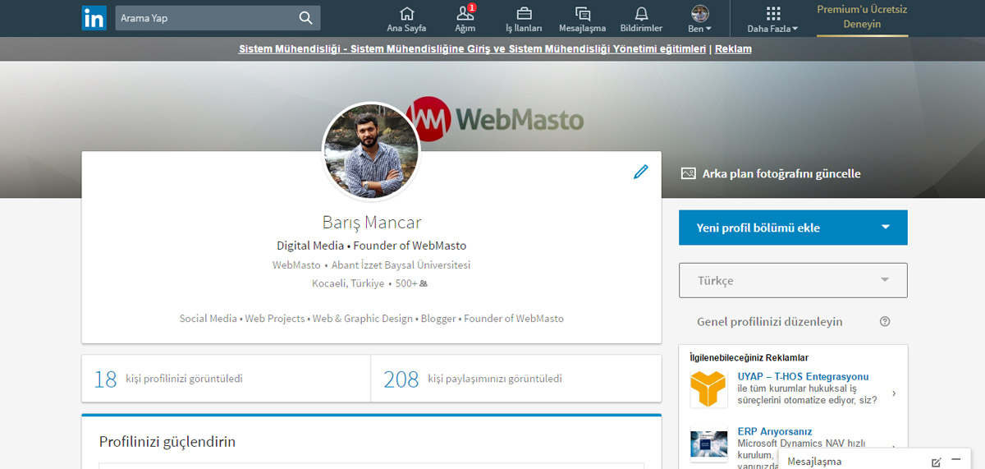Click Abant İzzet Baysal Üniversitesi text
Viewport: 985px width, 469px height.
click(x=401, y=265)
